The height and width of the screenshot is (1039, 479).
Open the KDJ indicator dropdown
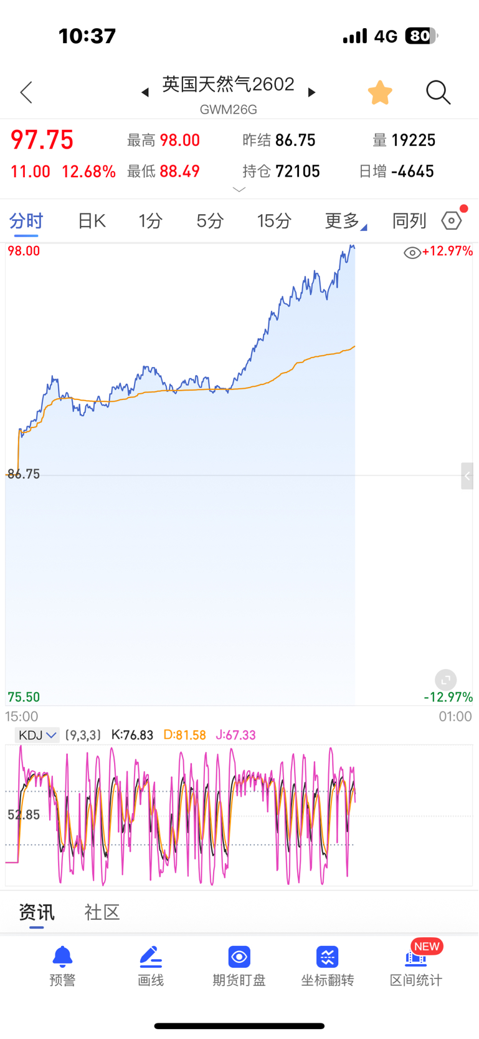click(37, 735)
